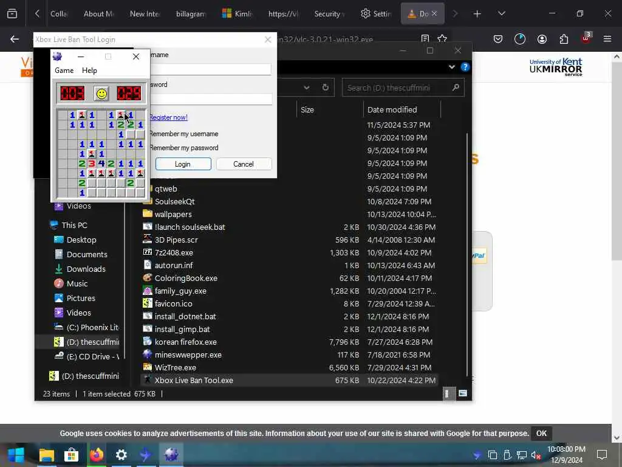Open the notification center icon

(602, 455)
